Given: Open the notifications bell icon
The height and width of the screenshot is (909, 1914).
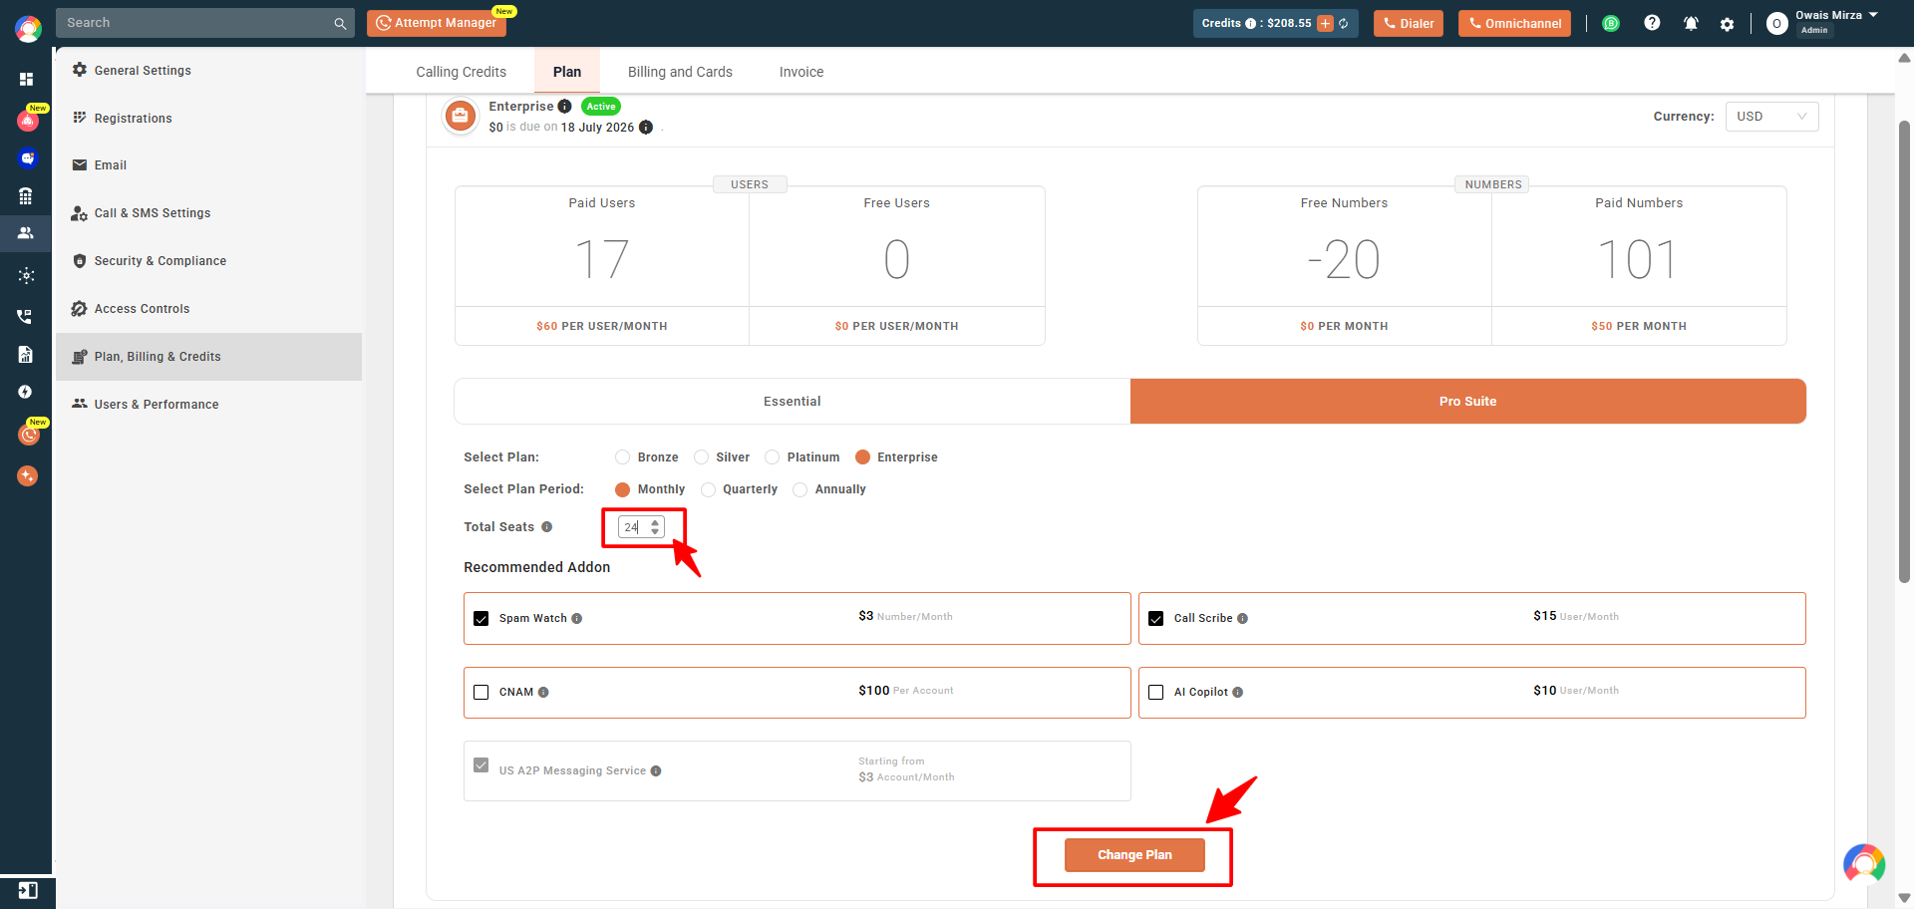Looking at the screenshot, I should pos(1691,23).
